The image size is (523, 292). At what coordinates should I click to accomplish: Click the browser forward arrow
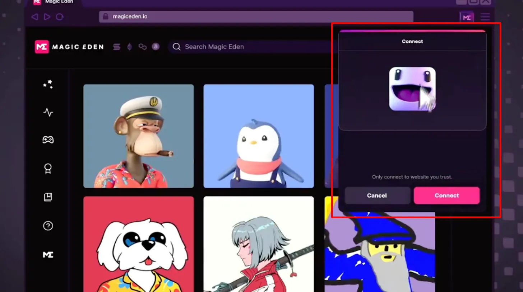(x=47, y=17)
